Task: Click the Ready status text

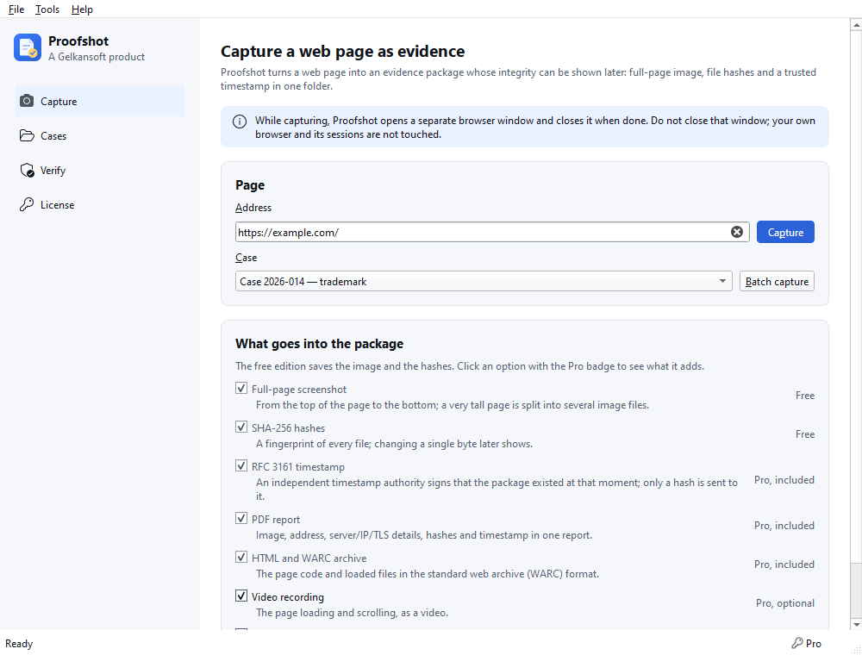Action: pyautogui.click(x=19, y=644)
